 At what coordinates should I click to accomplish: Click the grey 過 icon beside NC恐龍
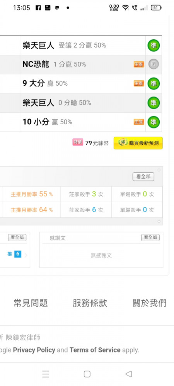click(154, 64)
